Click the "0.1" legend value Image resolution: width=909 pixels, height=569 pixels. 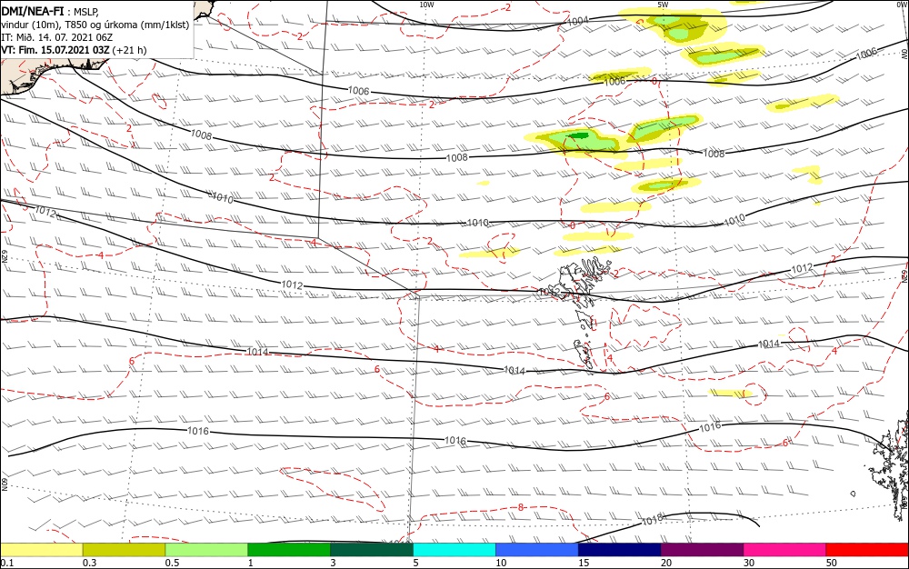pyautogui.click(x=7, y=564)
